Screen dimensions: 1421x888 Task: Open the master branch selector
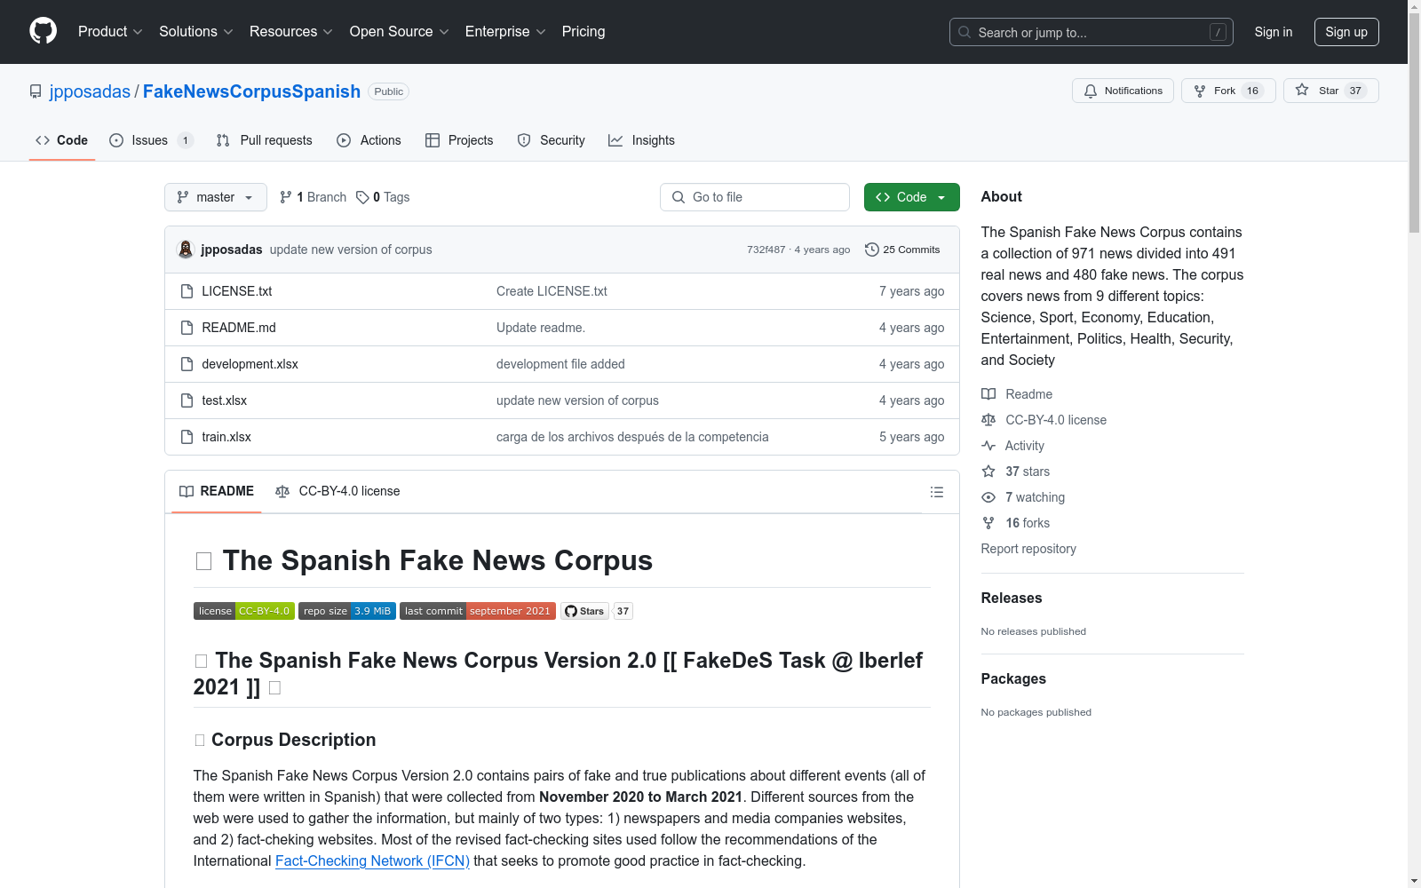[x=216, y=197]
